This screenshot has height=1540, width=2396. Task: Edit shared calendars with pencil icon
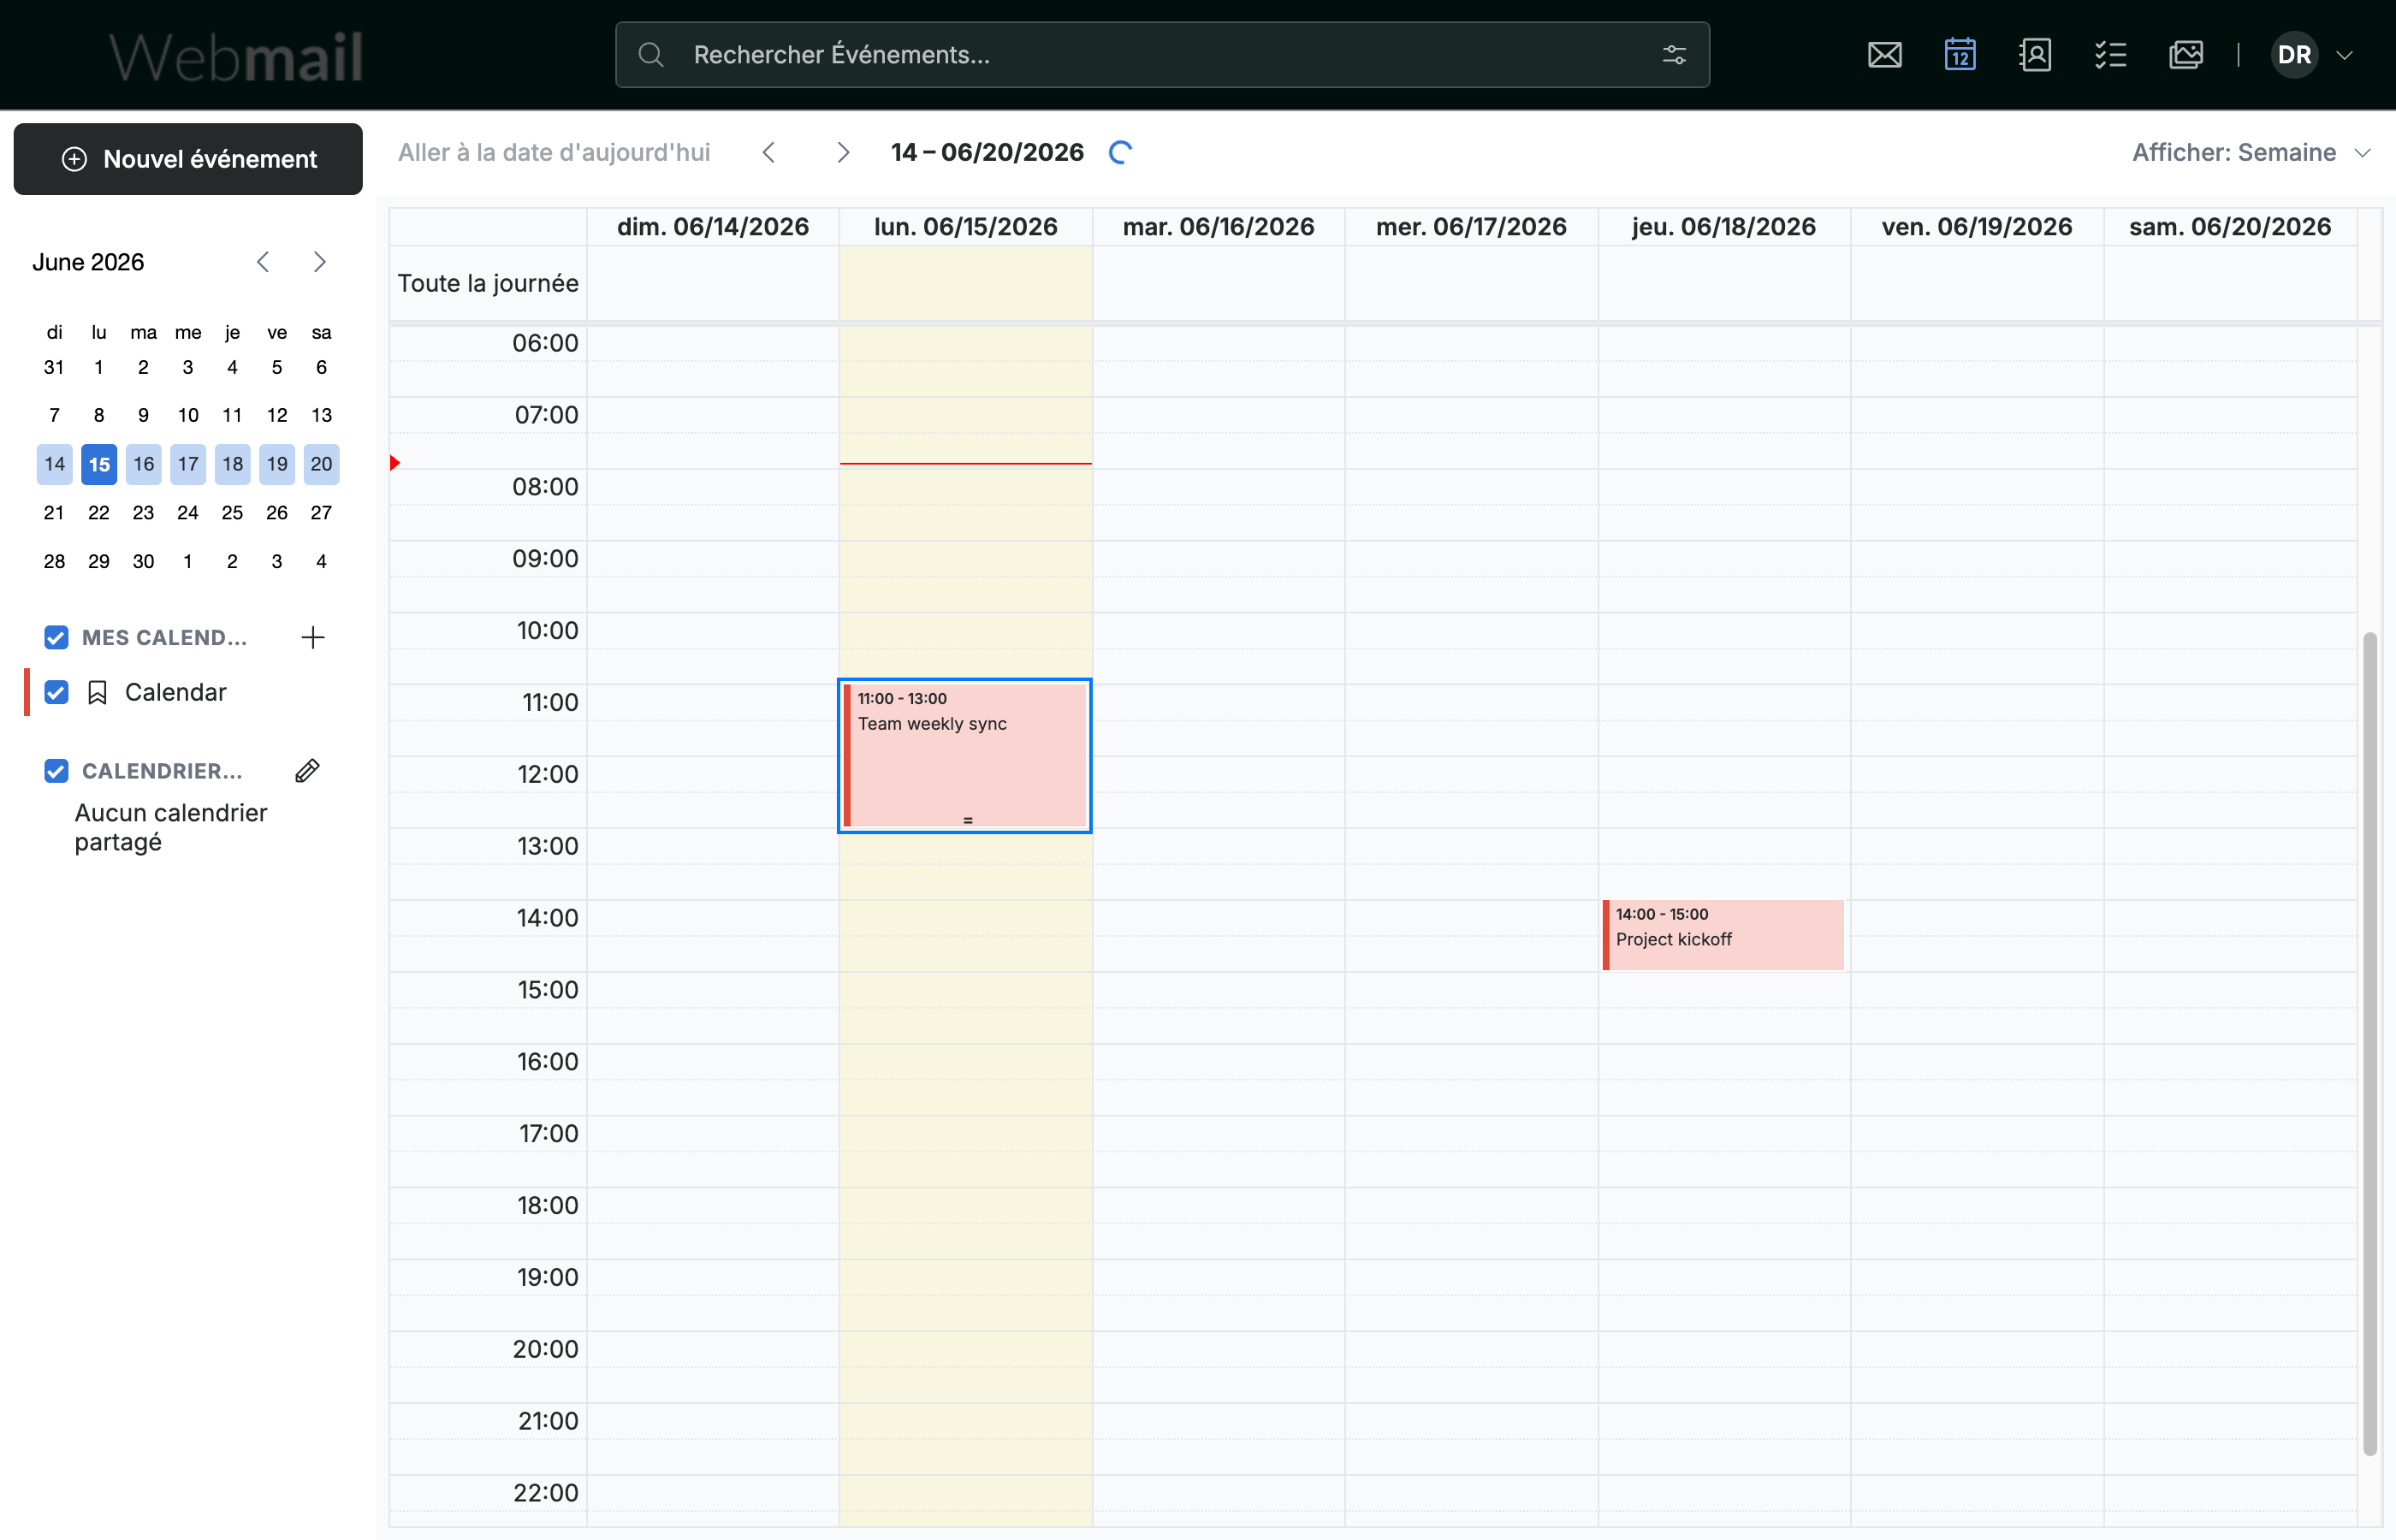click(x=308, y=771)
